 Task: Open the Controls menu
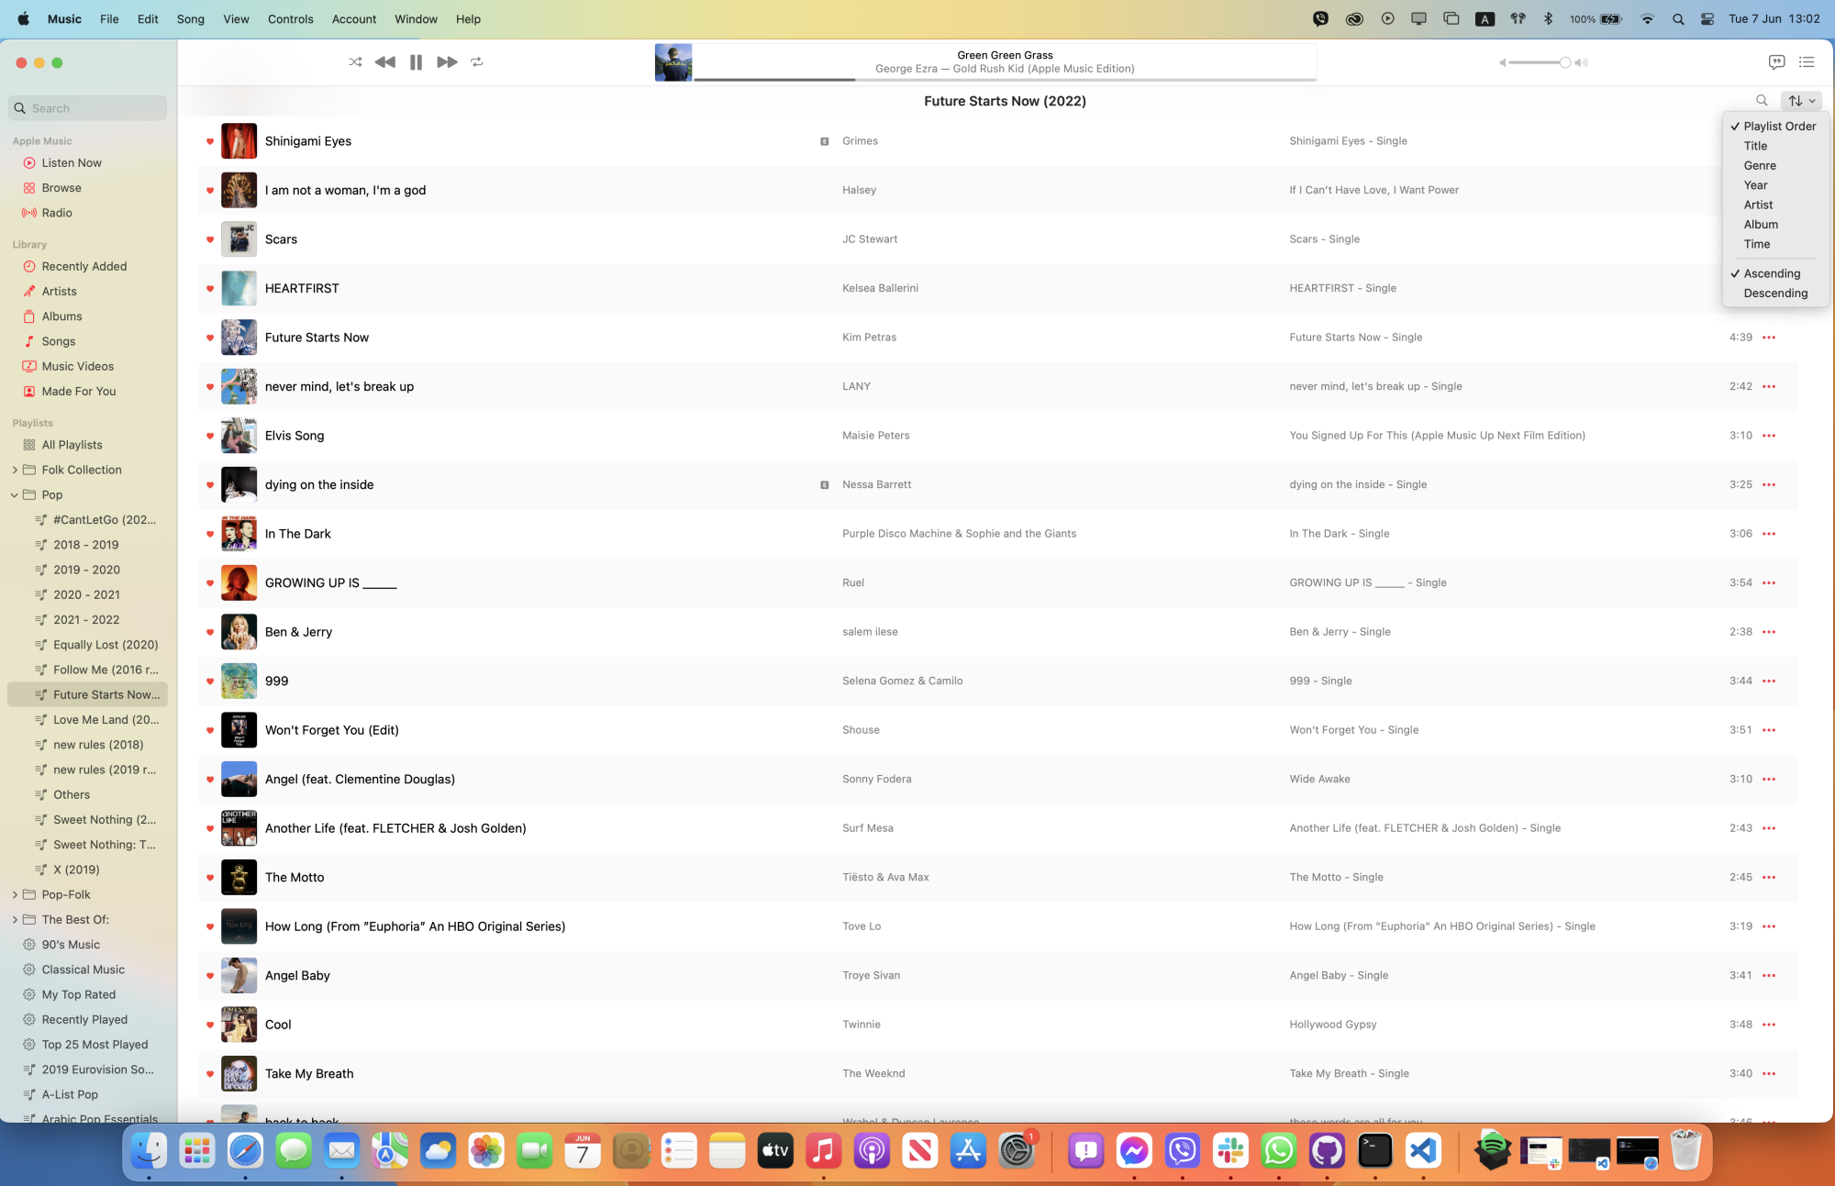click(290, 18)
